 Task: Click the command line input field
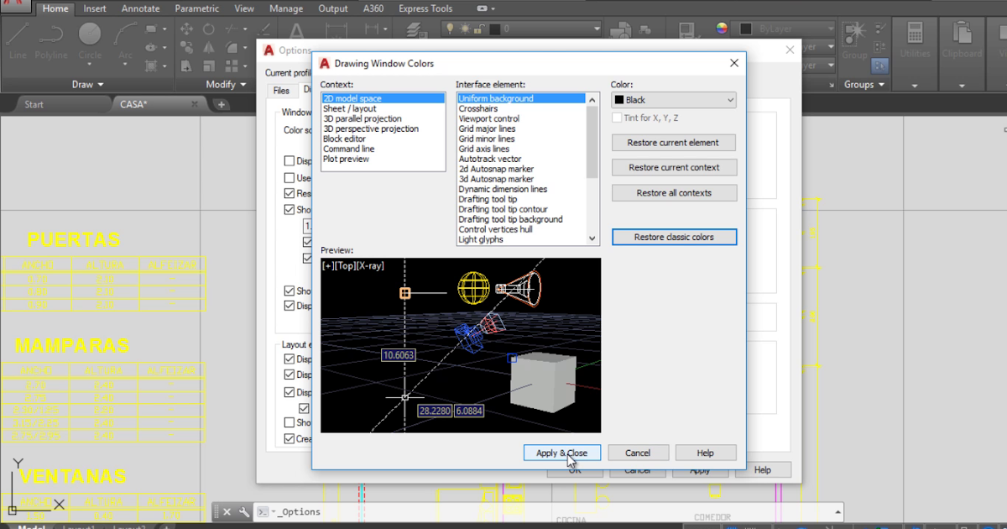pos(550,511)
